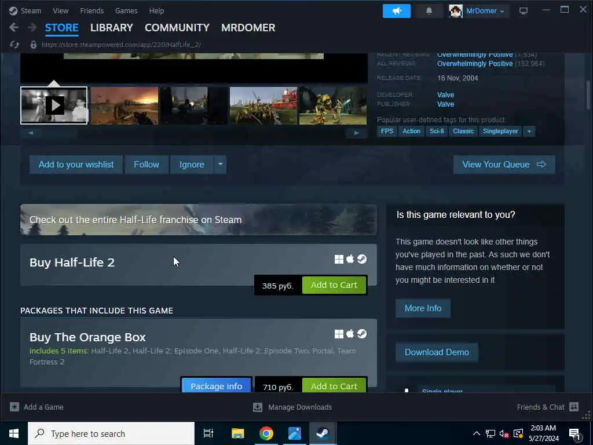Click the Steam logo in the menu bar
This screenshot has height=445, width=593.
click(13, 10)
